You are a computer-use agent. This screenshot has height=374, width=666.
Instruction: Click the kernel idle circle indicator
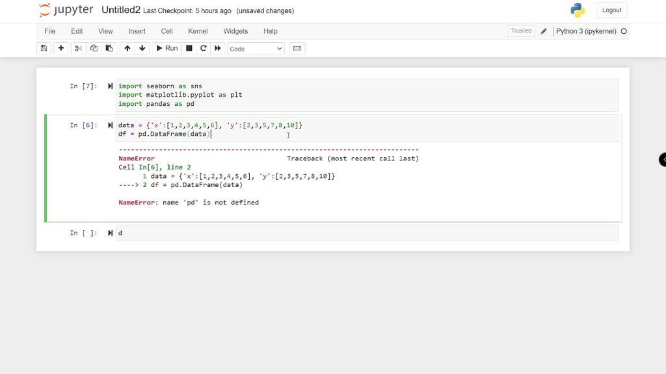click(x=624, y=31)
